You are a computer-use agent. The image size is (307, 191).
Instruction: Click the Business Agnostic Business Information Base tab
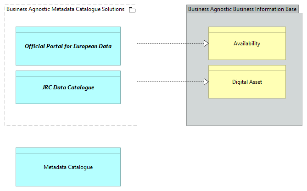tap(242, 9)
